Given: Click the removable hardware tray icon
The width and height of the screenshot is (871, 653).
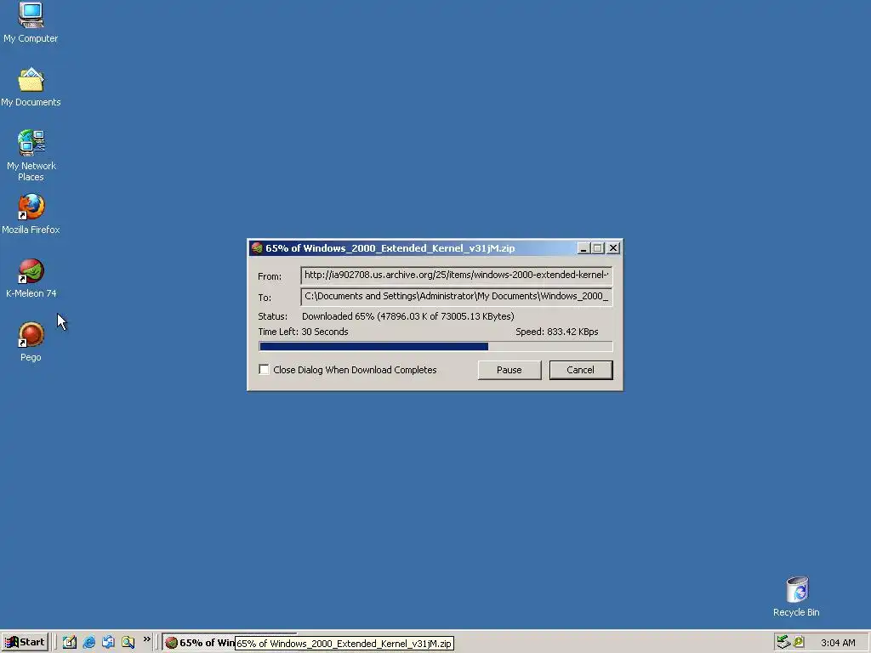Looking at the screenshot, I should (x=783, y=642).
